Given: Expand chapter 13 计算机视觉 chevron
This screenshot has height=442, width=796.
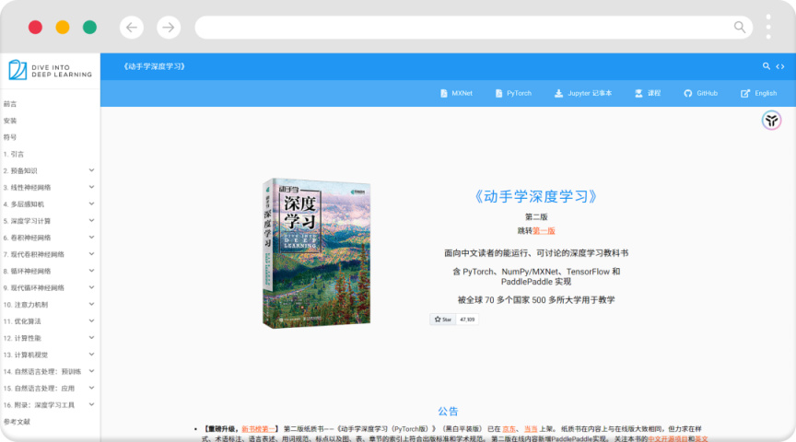Looking at the screenshot, I should click(x=91, y=355).
